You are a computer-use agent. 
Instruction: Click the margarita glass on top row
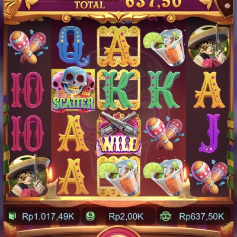click(x=164, y=49)
